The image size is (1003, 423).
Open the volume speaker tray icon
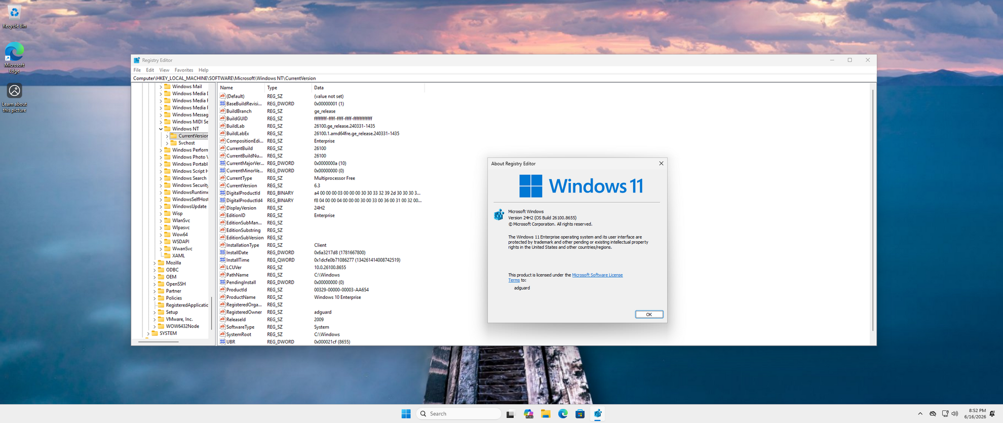(955, 414)
